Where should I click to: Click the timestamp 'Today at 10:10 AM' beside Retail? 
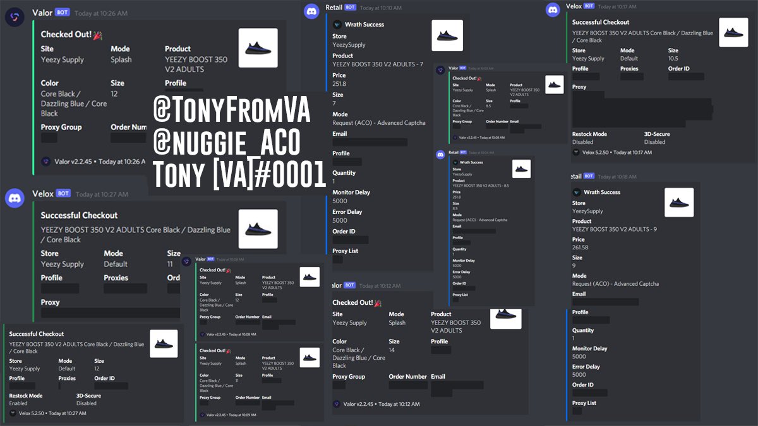[380, 8]
